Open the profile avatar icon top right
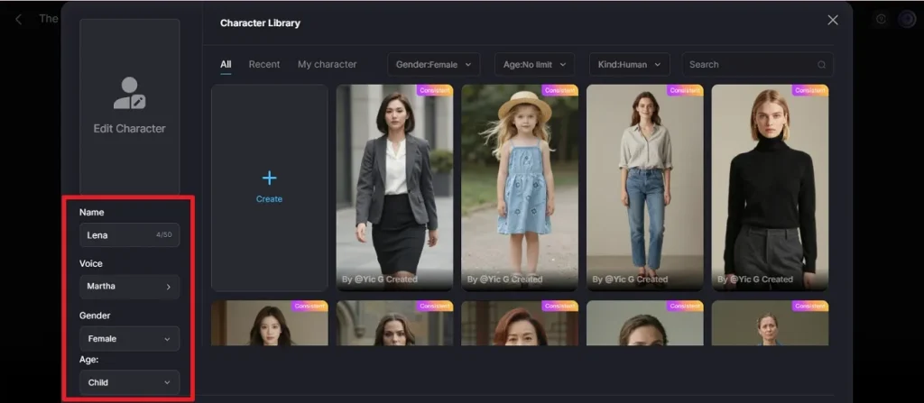The height and width of the screenshot is (403, 924). pos(906,19)
